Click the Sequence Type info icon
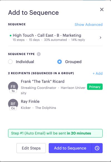111x162 pixels. click(39, 54)
